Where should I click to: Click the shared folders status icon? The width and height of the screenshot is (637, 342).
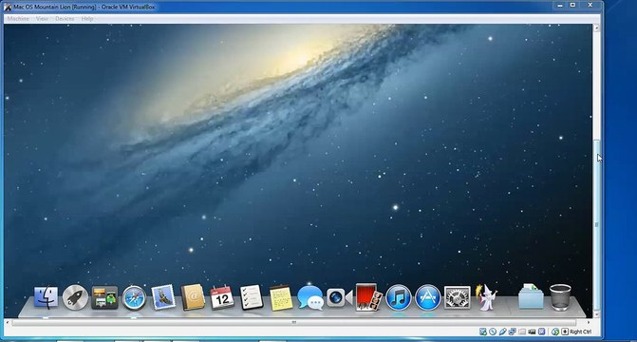(x=522, y=332)
